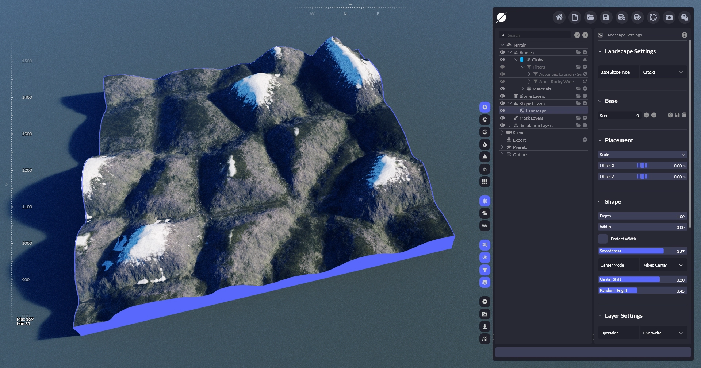This screenshot has width=701, height=368.
Task: Increase the seed with plus button
Action: tap(654, 115)
